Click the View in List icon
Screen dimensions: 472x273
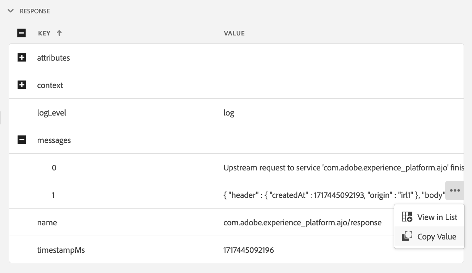[407, 217]
